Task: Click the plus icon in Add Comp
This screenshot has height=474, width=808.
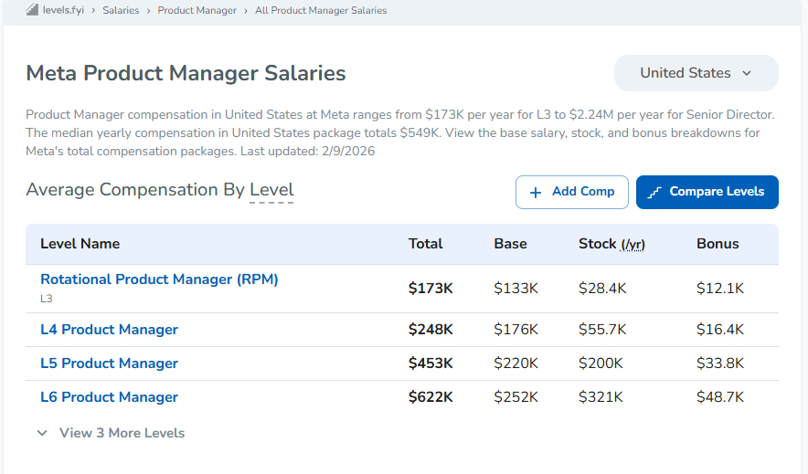Action: tap(535, 192)
